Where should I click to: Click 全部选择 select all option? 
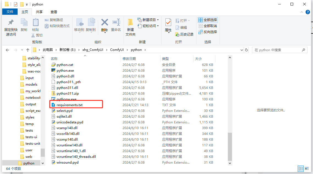pyautogui.click(x=207, y=20)
